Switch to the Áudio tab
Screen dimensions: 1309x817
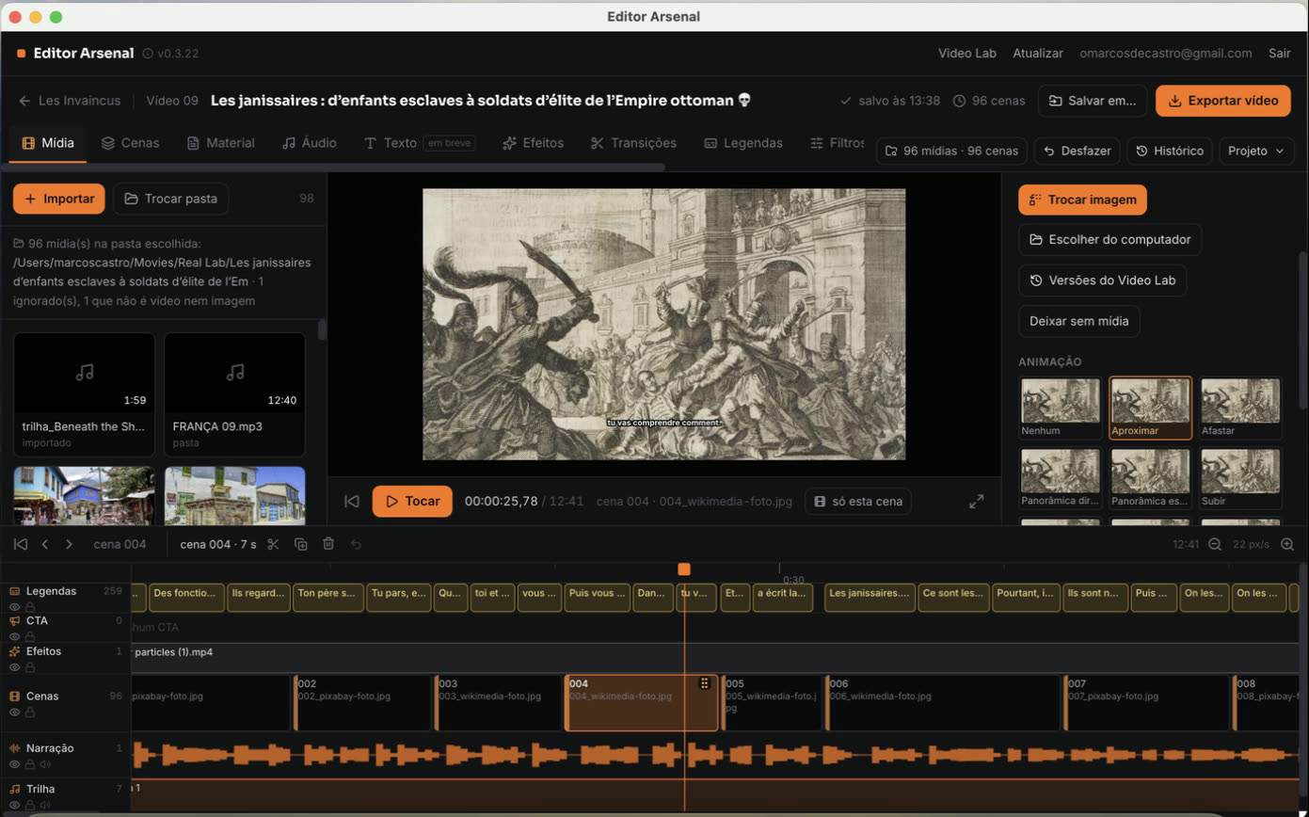pyautogui.click(x=309, y=143)
